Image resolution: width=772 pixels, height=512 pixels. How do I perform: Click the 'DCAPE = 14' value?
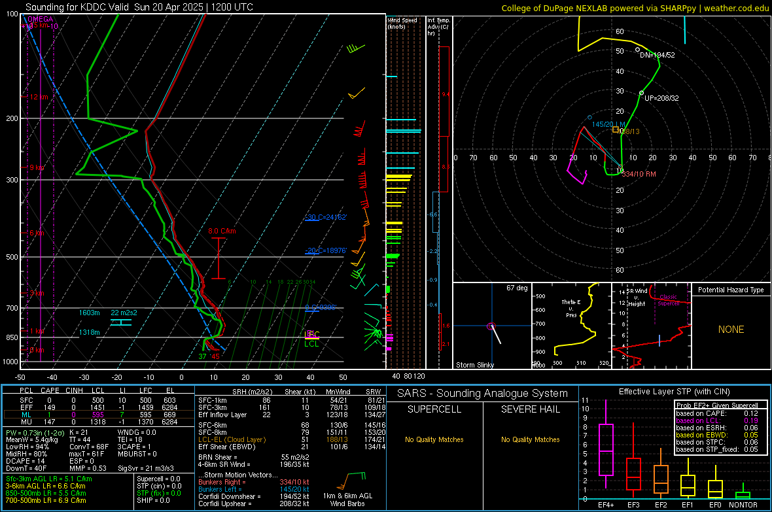click(x=25, y=461)
